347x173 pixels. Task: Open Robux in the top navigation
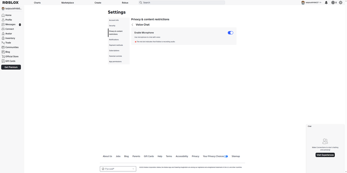pos(125,3)
